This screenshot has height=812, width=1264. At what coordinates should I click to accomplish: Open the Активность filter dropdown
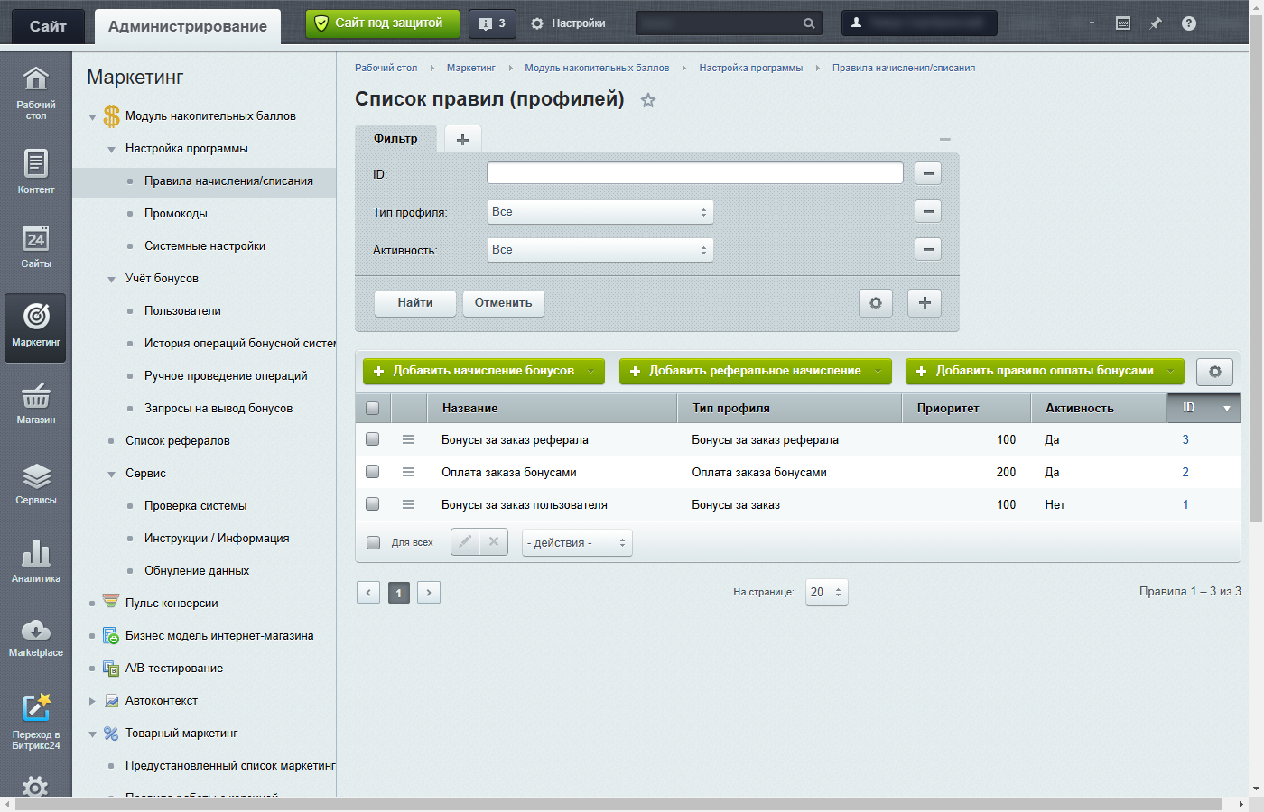point(599,250)
